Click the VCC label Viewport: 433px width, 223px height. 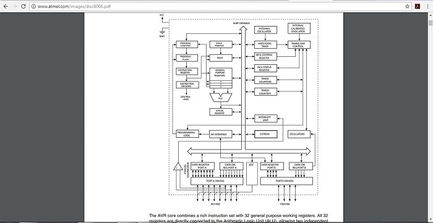162,15
